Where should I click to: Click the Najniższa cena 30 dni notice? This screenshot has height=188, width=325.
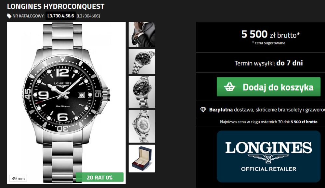coord(269,122)
